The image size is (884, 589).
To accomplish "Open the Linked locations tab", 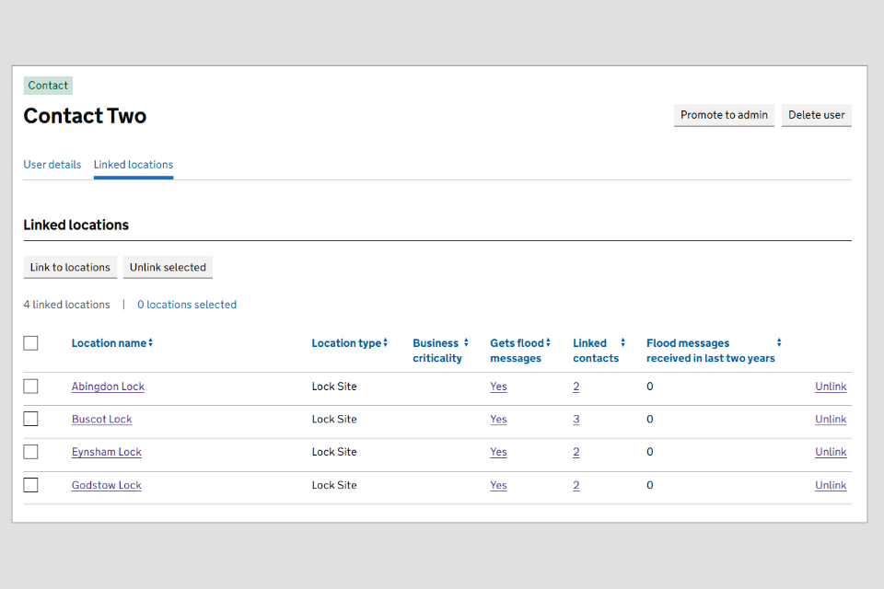I will (134, 165).
